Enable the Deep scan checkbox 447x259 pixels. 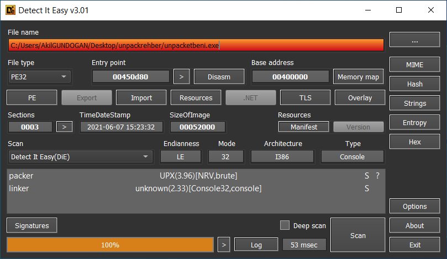tap(285, 225)
